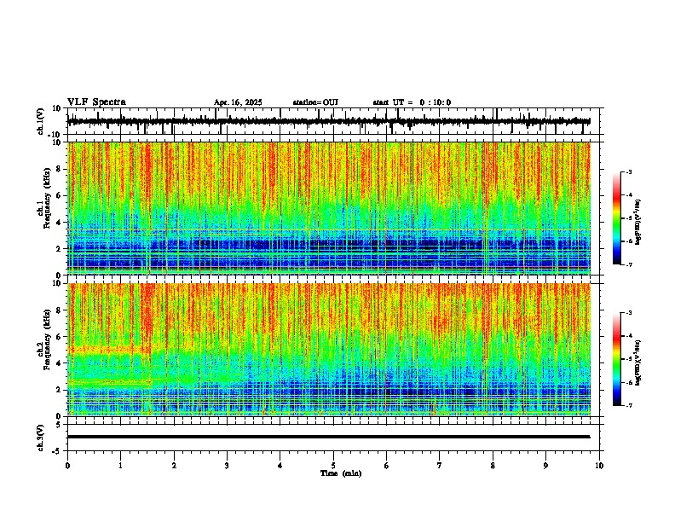Click the ch.2 spectrogram panel

(328, 350)
